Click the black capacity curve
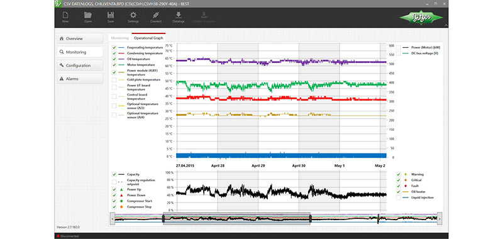The image size is (503, 239). tap(281, 192)
